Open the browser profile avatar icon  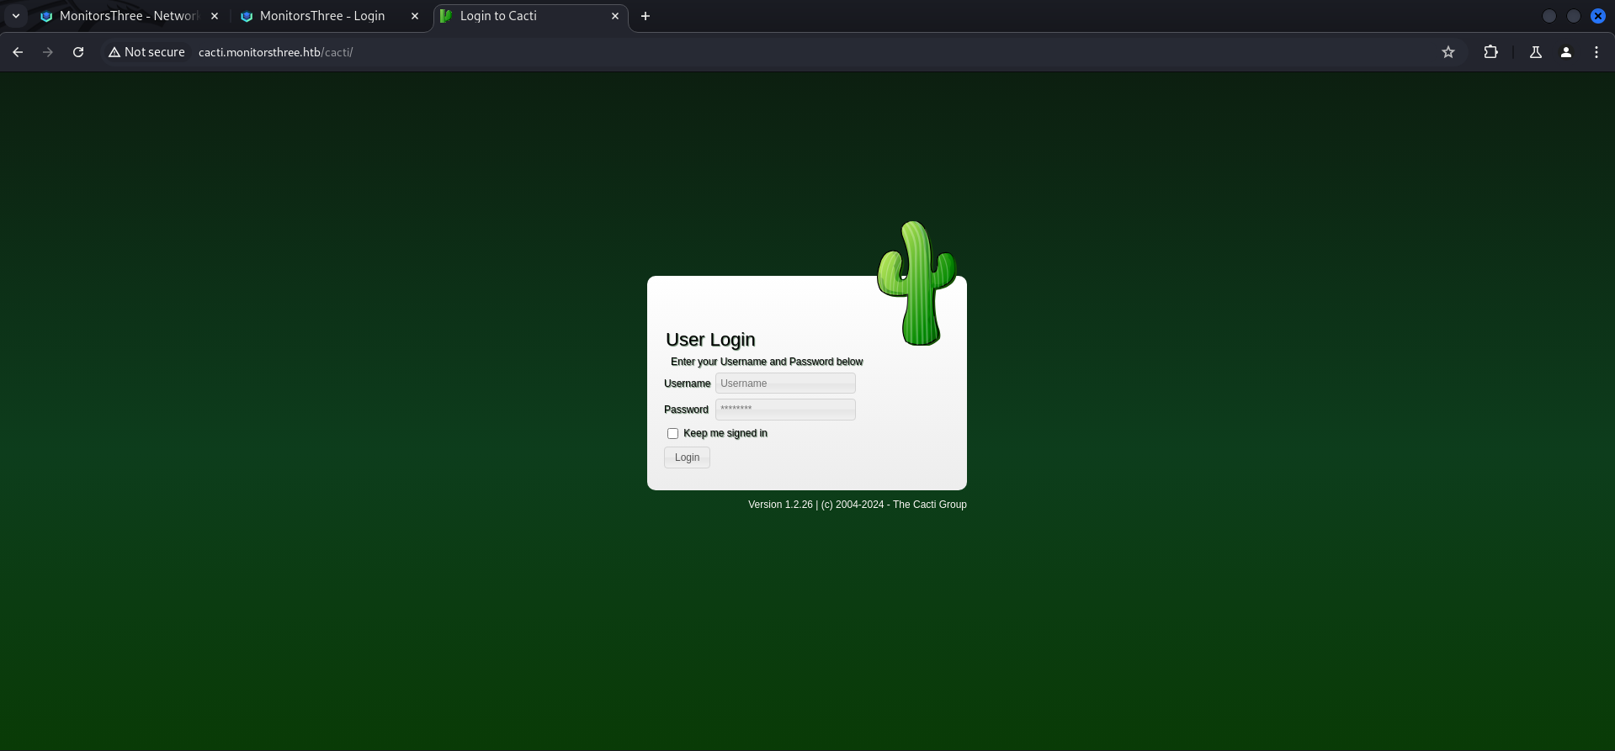[x=1566, y=52]
